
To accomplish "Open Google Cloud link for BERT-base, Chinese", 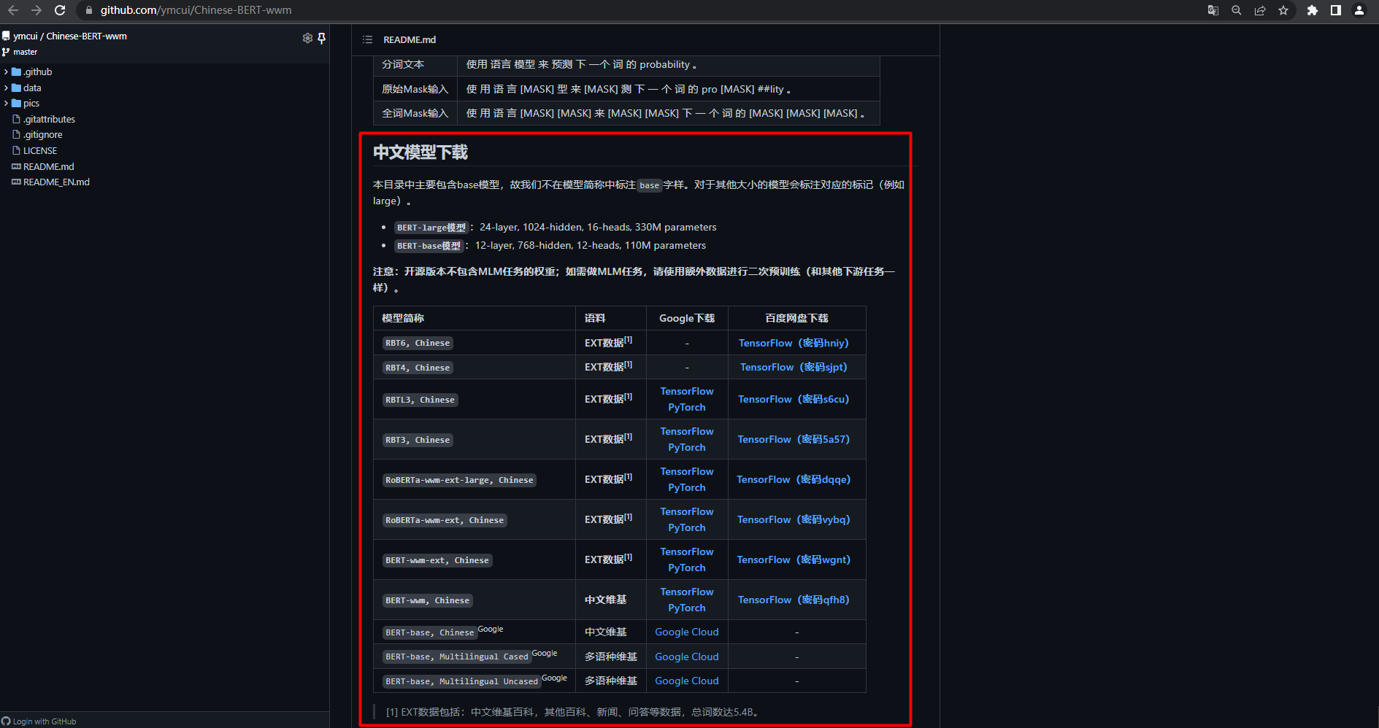I will pyautogui.click(x=687, y=632).
